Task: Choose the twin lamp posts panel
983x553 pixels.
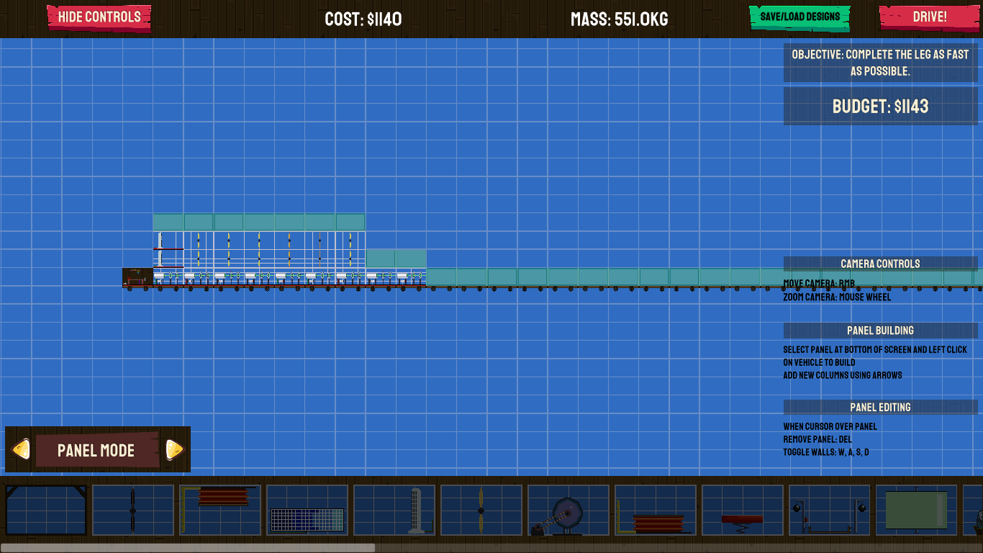Action: [x=830, y=510]
